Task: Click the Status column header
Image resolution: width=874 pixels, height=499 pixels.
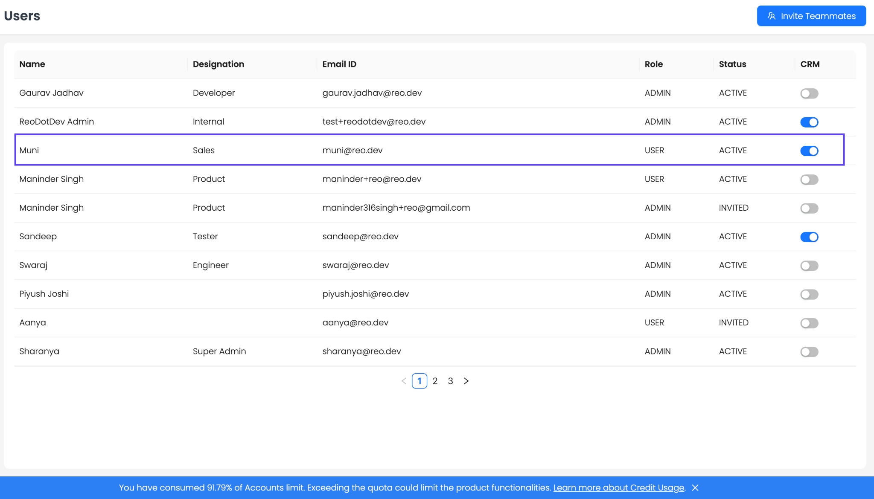Action: pyautogui.click(x=732, y=64)
